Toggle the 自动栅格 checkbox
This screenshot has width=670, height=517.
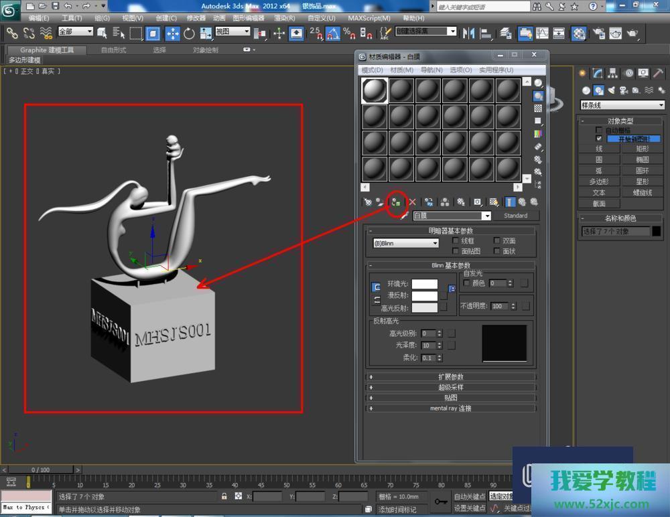pos(599,130)
